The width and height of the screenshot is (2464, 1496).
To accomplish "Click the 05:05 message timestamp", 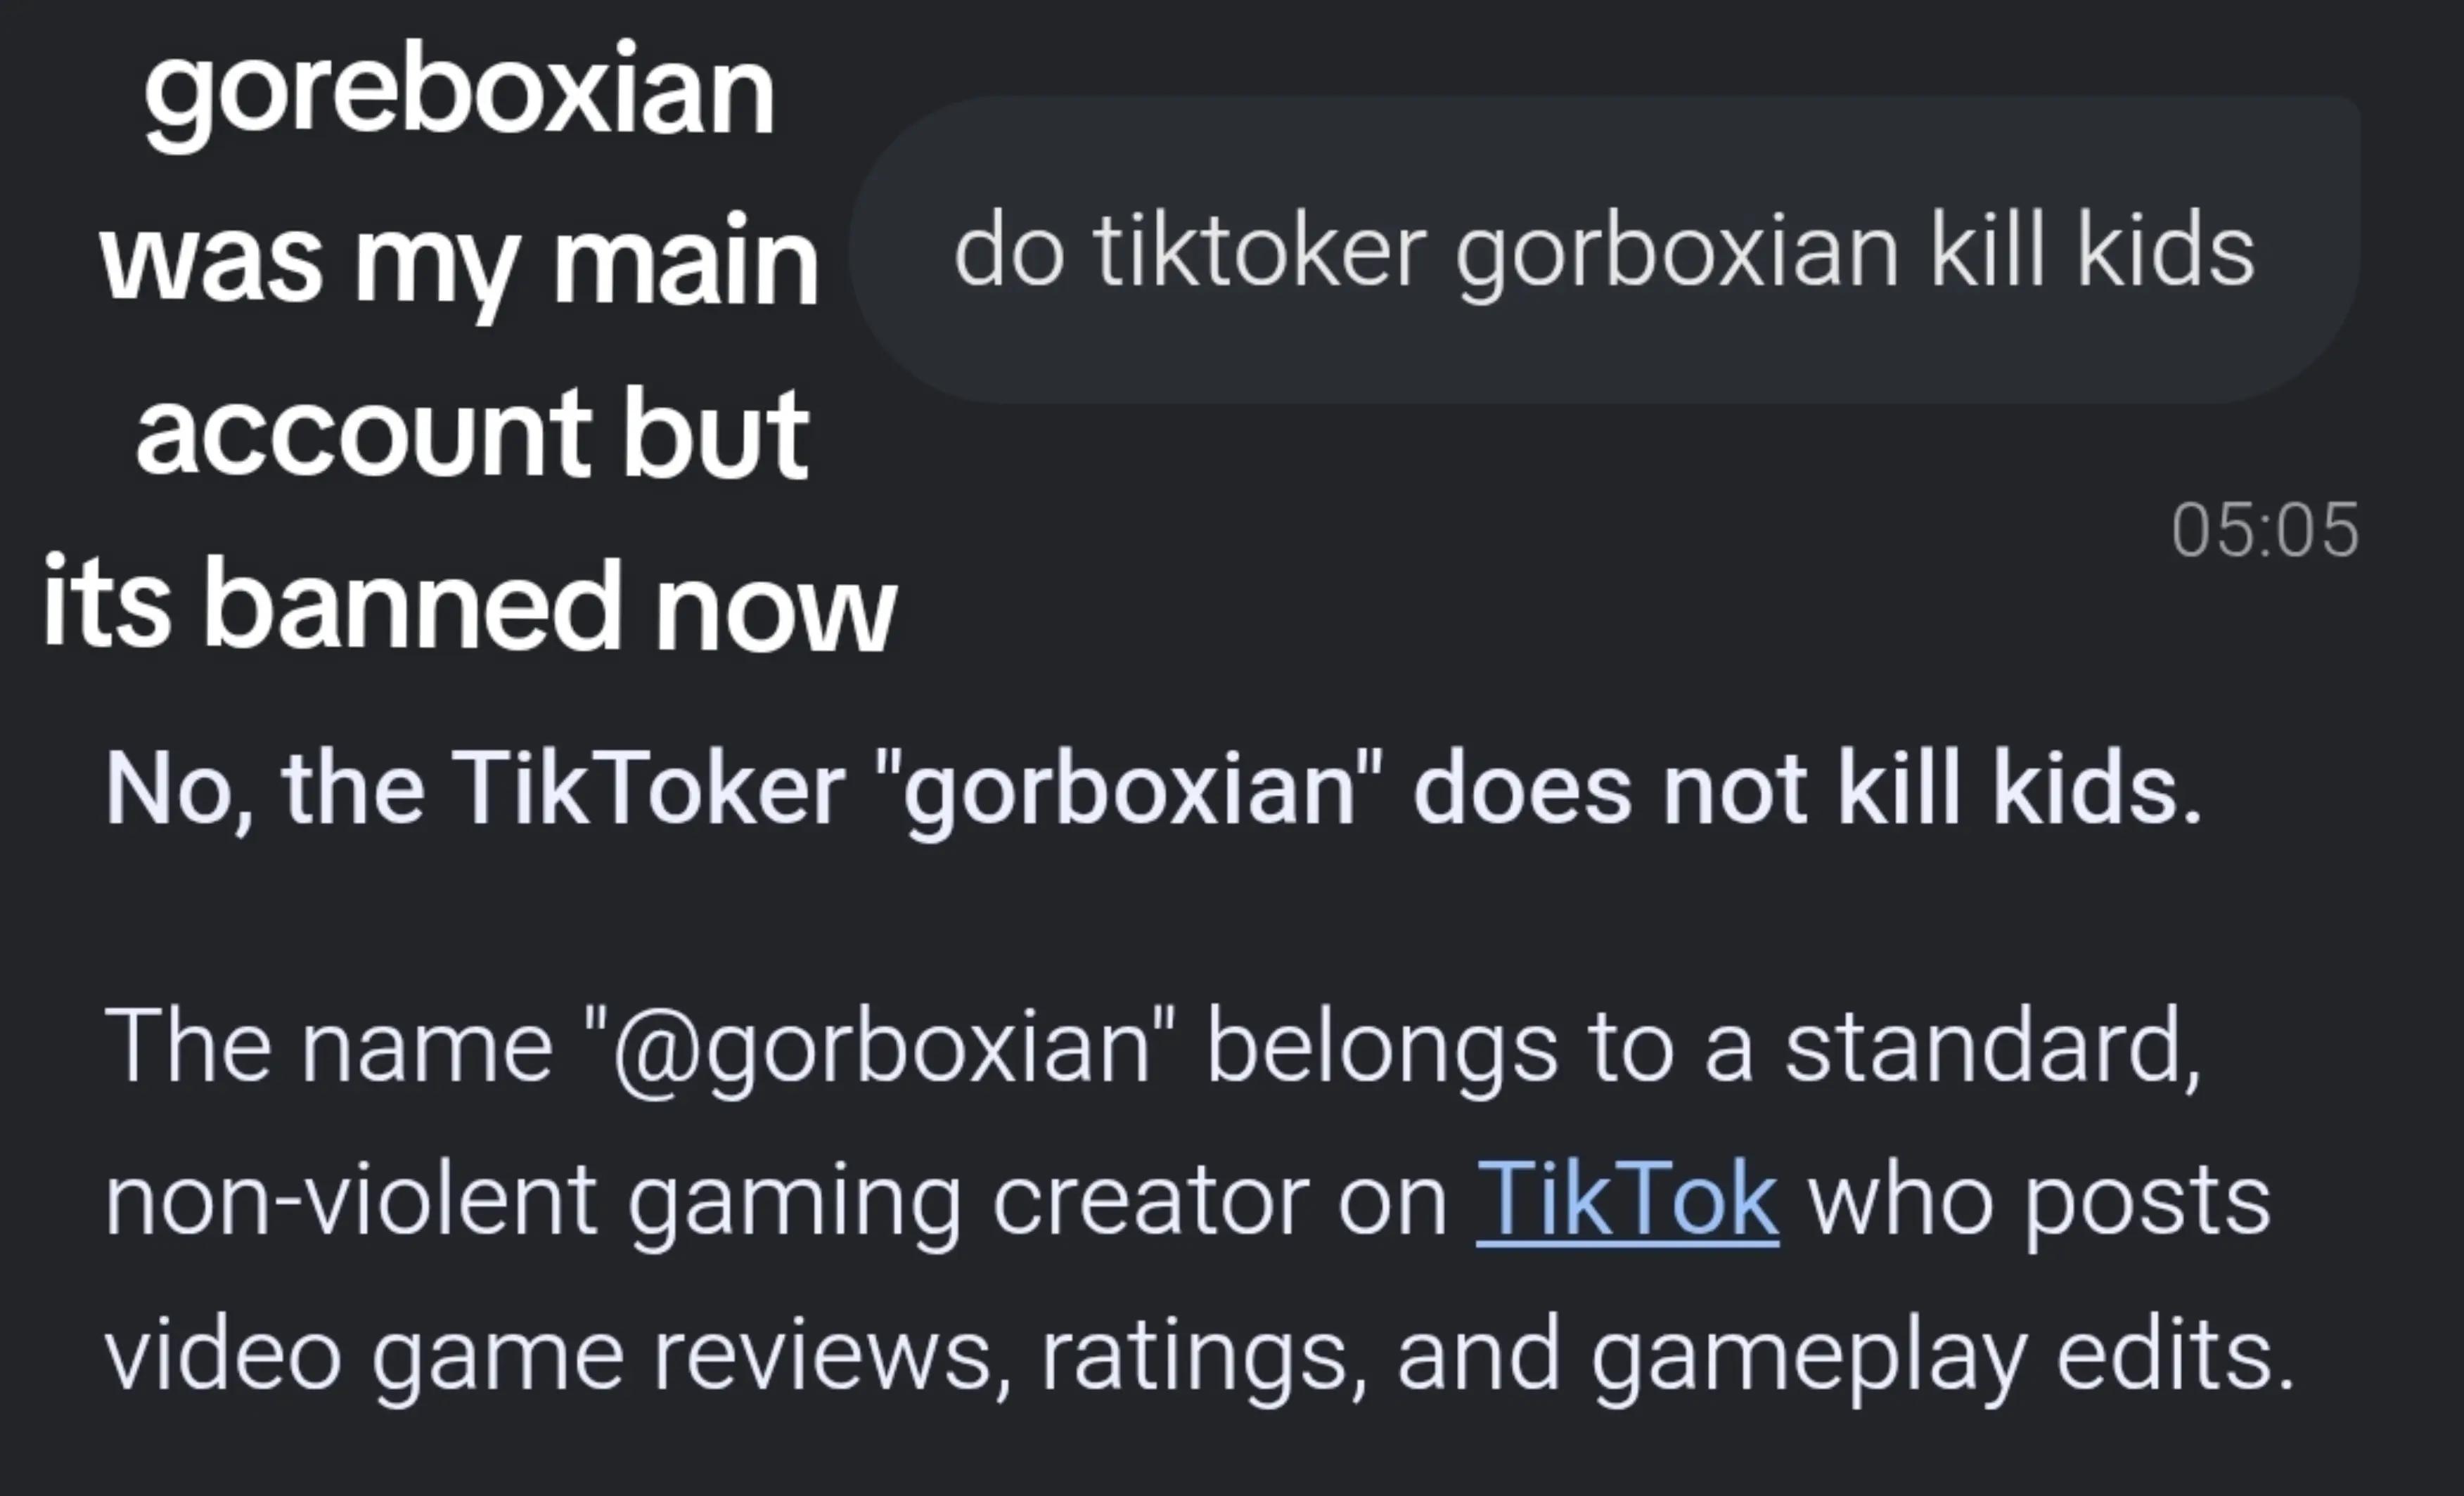I will click(x=2264, y=530).
